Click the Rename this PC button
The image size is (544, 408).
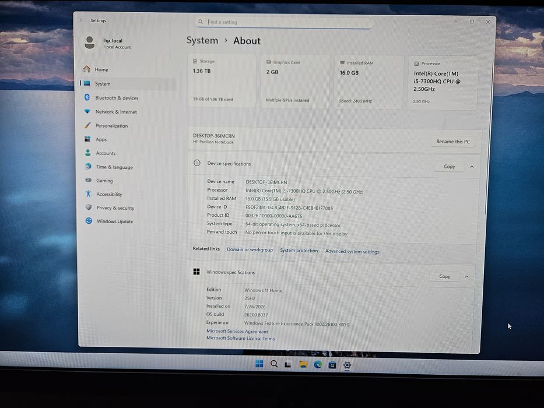pyautogui.click(x=453, y=142)
